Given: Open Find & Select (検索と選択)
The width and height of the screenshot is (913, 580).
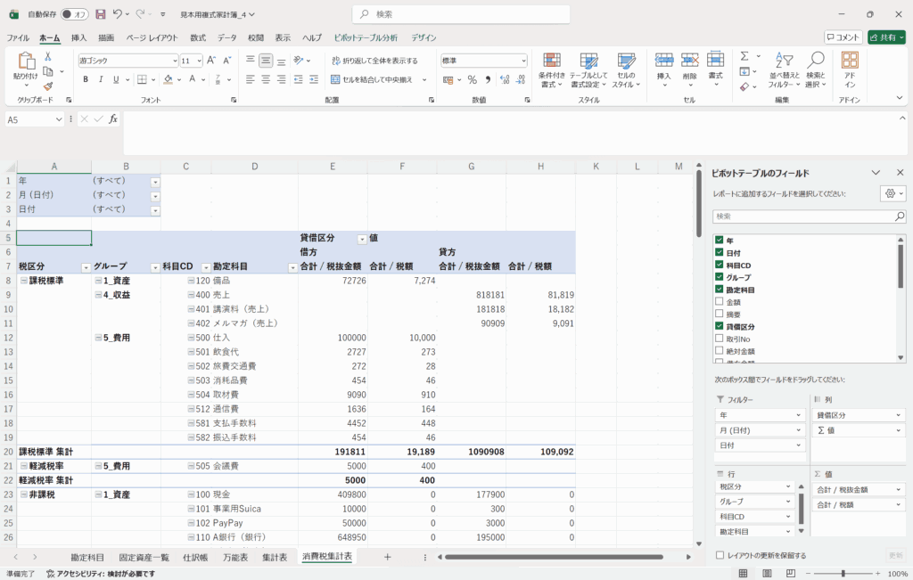Looking at the screenshot, I should [x=814, y=68].
